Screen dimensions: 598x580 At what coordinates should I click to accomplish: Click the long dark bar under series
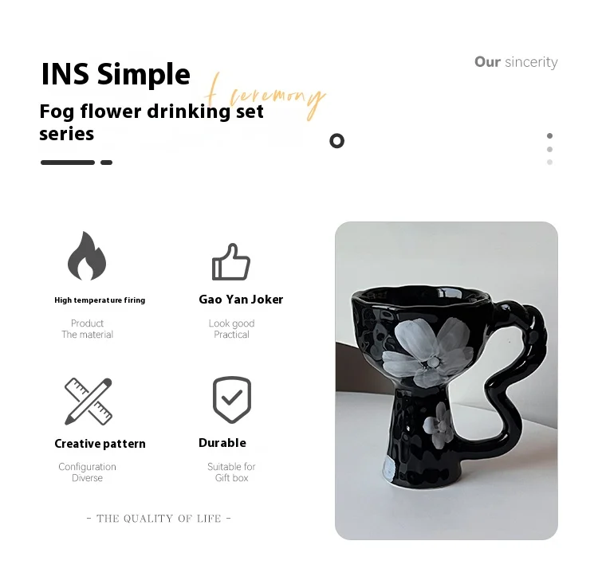point(68,163)
